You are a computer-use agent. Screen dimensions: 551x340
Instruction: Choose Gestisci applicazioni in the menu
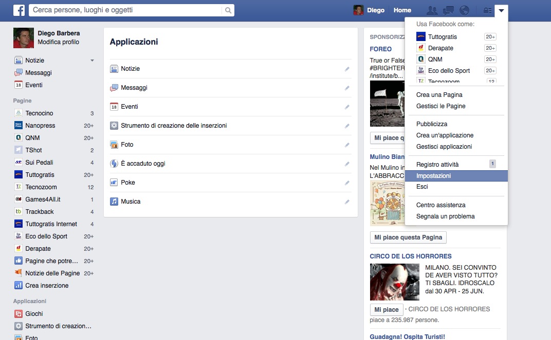tap(444, 147)
